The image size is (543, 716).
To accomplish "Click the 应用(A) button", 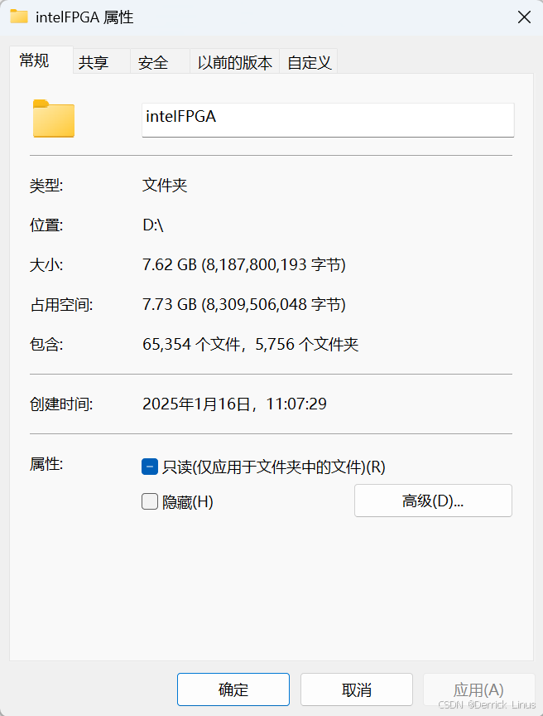I will [x=478, y=689].
